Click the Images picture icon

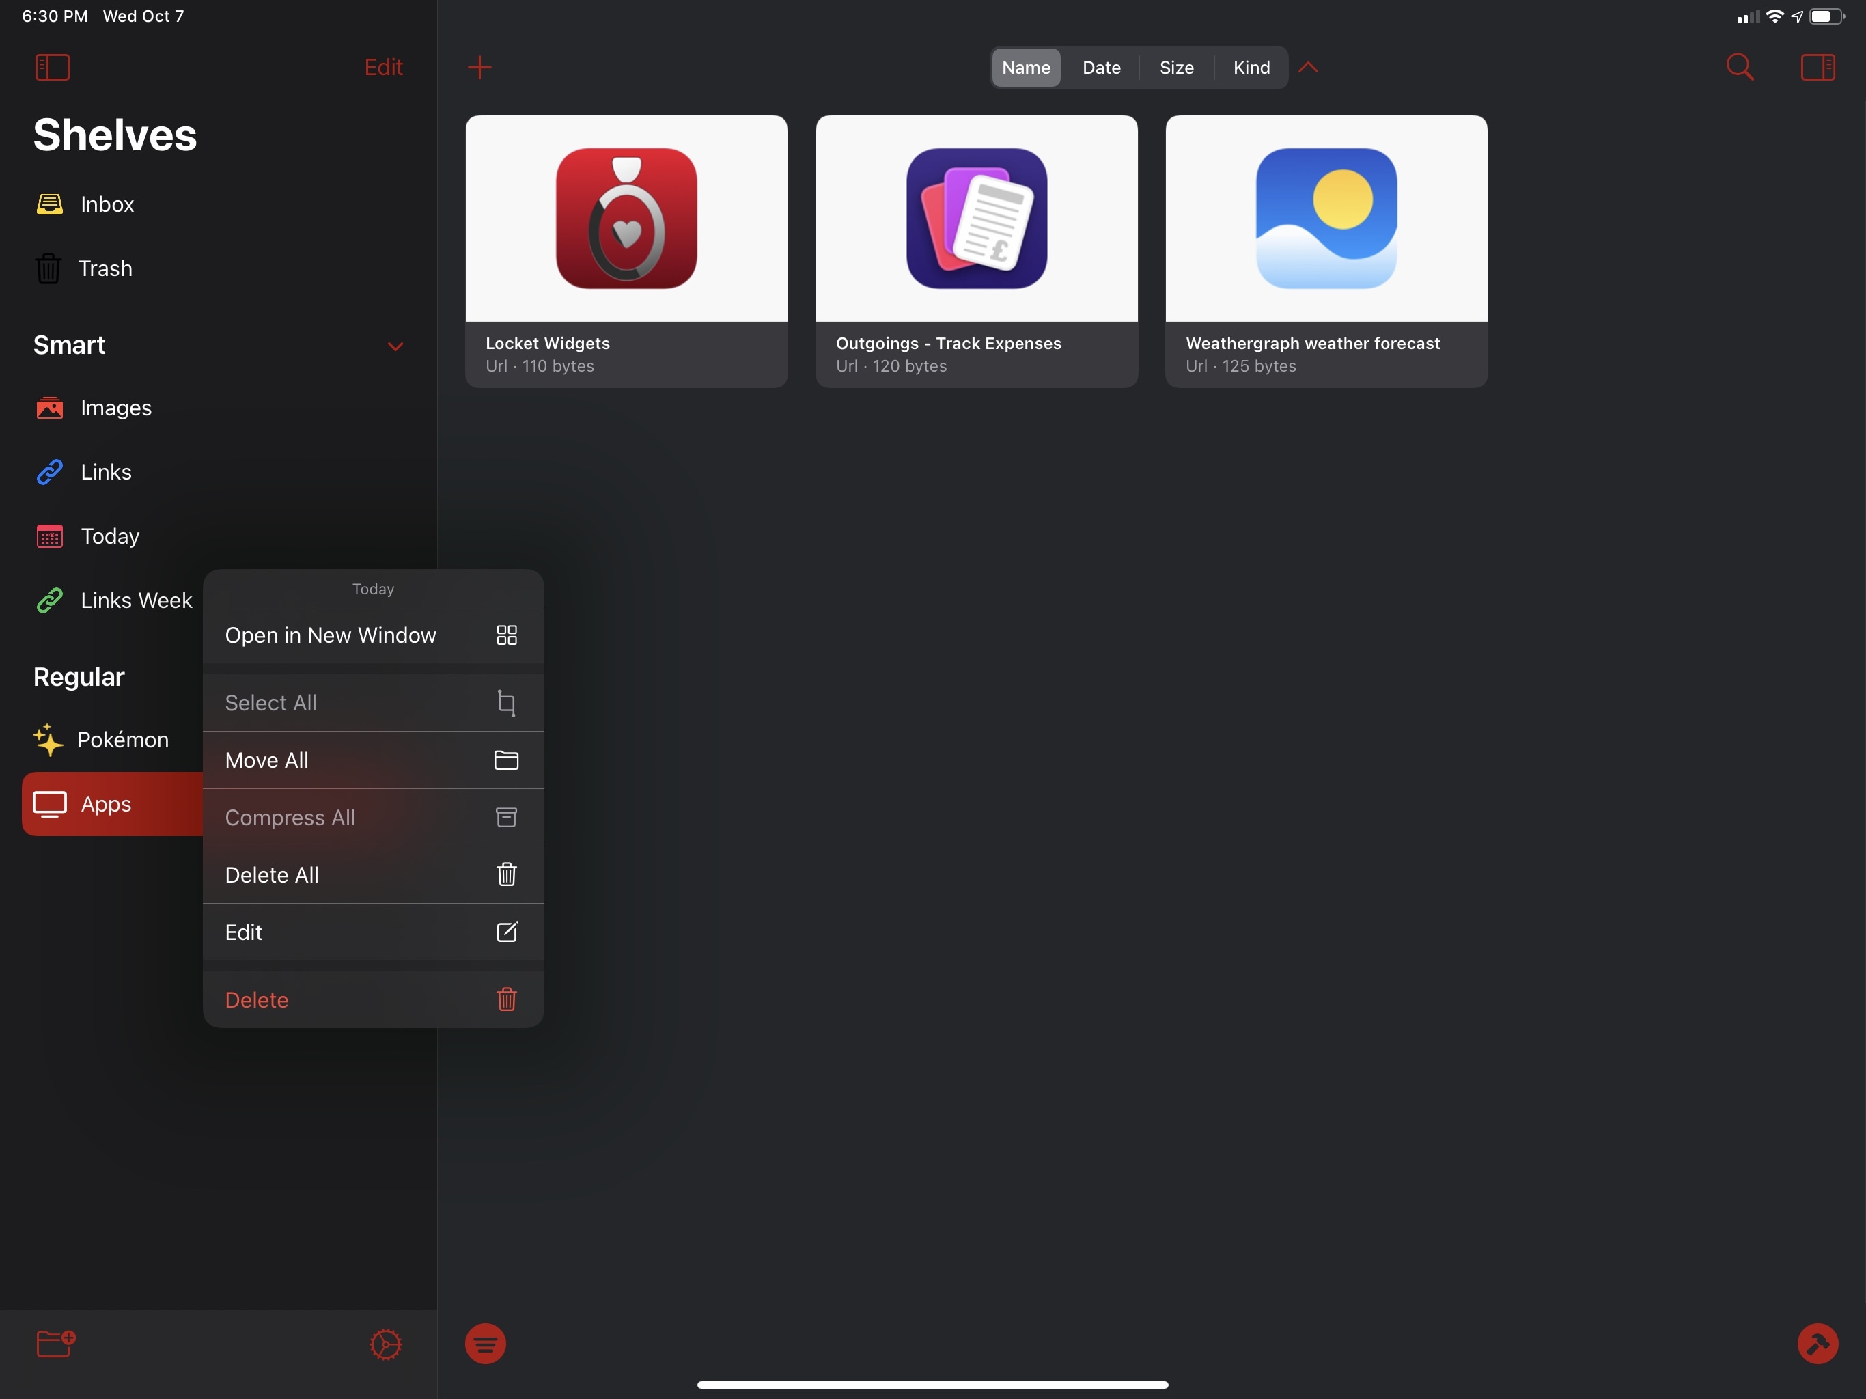pos(50,408)
